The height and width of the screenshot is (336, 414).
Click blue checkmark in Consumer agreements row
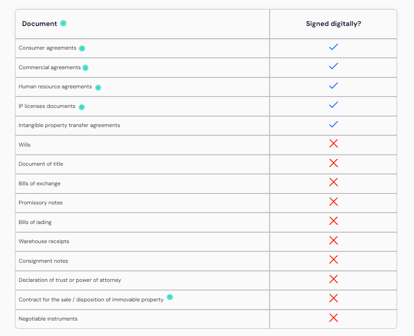[333, 47]
